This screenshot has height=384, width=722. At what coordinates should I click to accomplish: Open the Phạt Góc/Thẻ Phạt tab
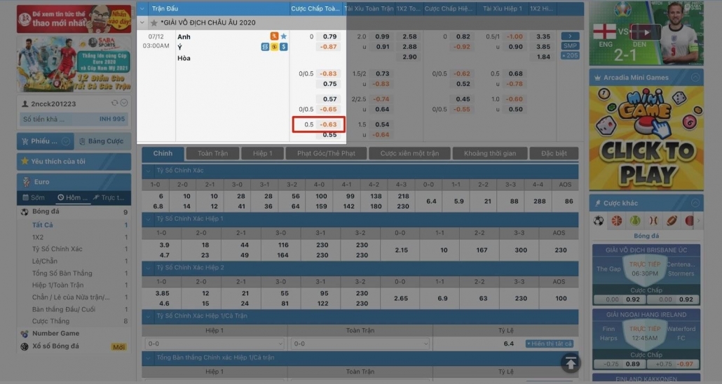[x=326, y=153]
